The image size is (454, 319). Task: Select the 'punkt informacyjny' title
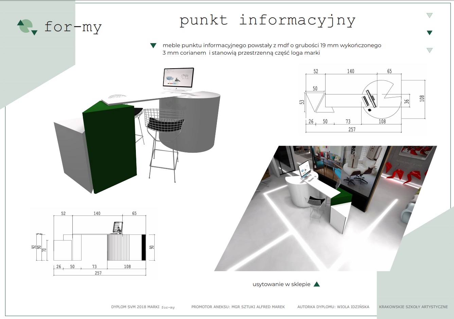(x=267, y=21)
